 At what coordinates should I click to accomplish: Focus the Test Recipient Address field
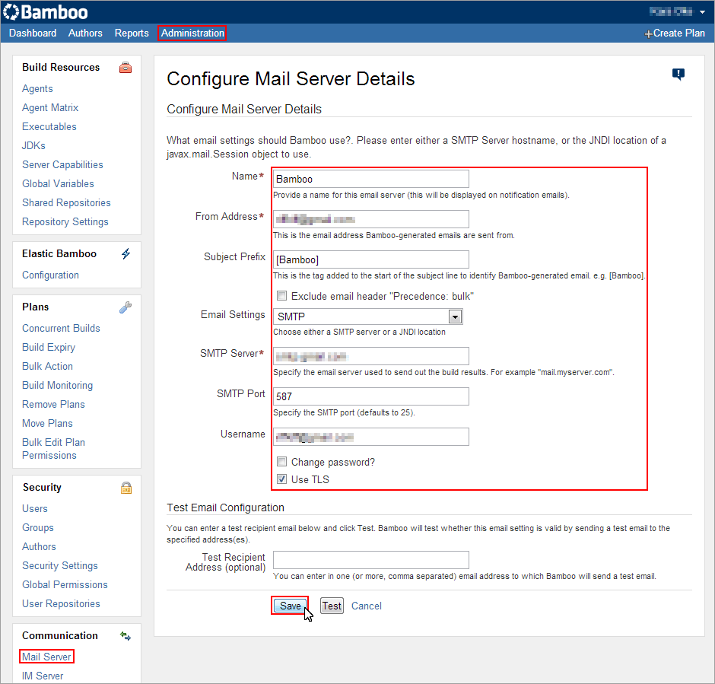[x=370, y=560]
